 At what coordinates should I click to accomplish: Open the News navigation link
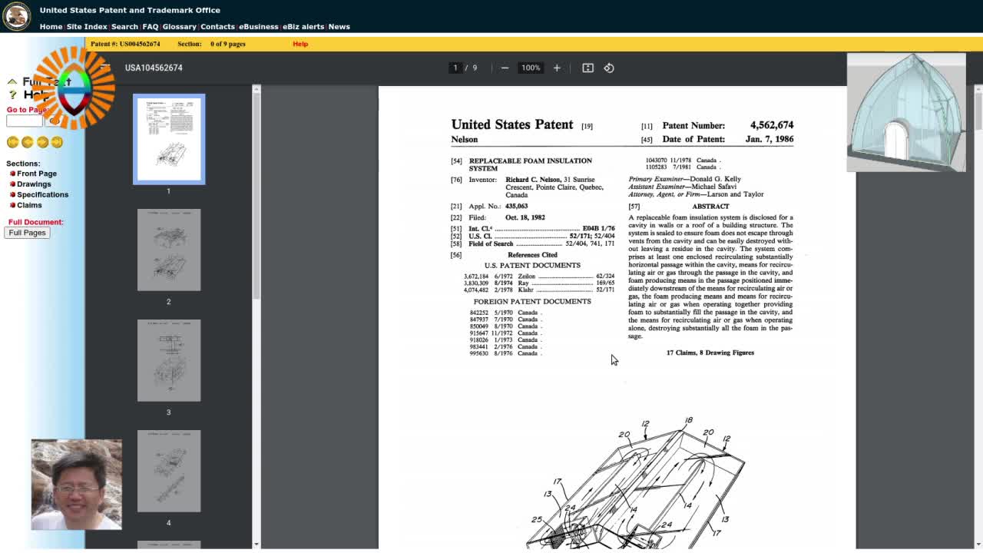point(339,27)
